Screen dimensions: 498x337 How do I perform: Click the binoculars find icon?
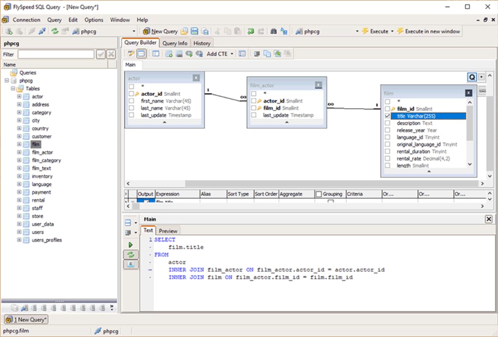[273, 31]
